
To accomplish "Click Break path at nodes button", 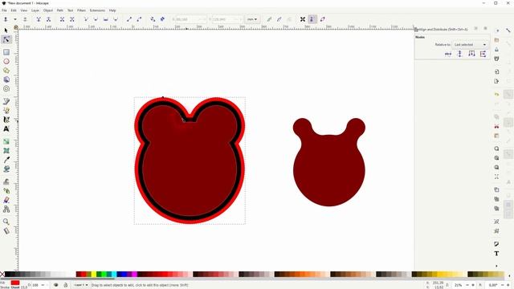I will 48,19.
